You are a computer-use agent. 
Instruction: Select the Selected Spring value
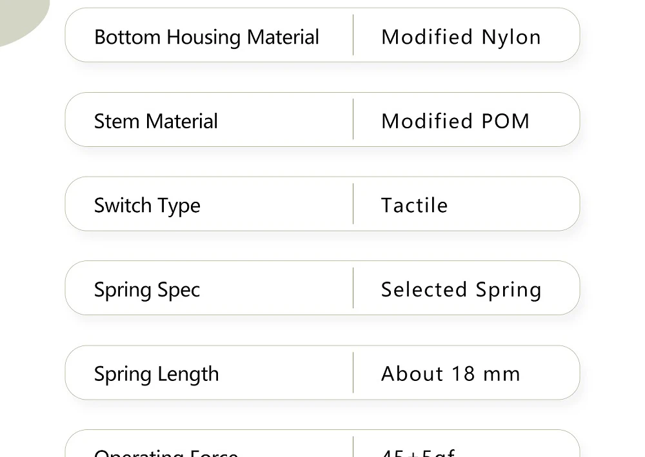click(x=461, y=290)
